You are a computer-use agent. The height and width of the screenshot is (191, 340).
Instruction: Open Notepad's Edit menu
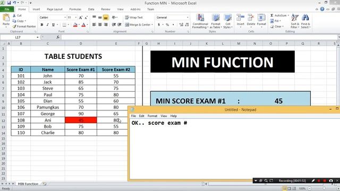pos(142,116)
